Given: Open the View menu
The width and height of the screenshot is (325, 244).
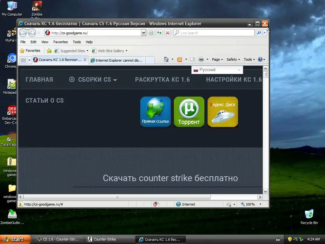Looking at the screenshot, I should [x=45, y=42].
